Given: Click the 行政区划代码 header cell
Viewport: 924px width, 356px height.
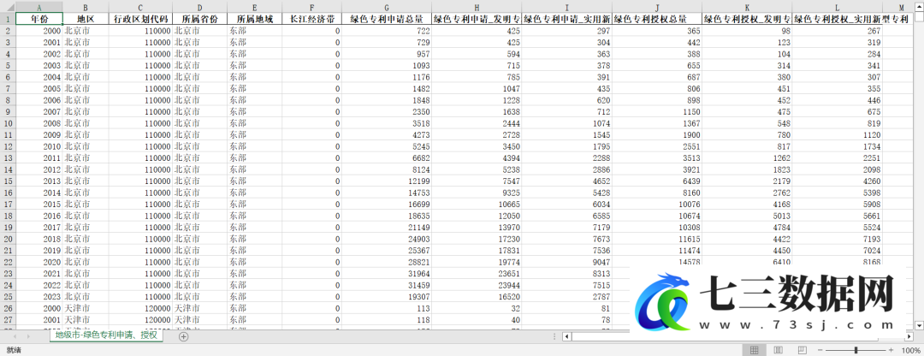Looking at the screenshot, I should 140,19.
